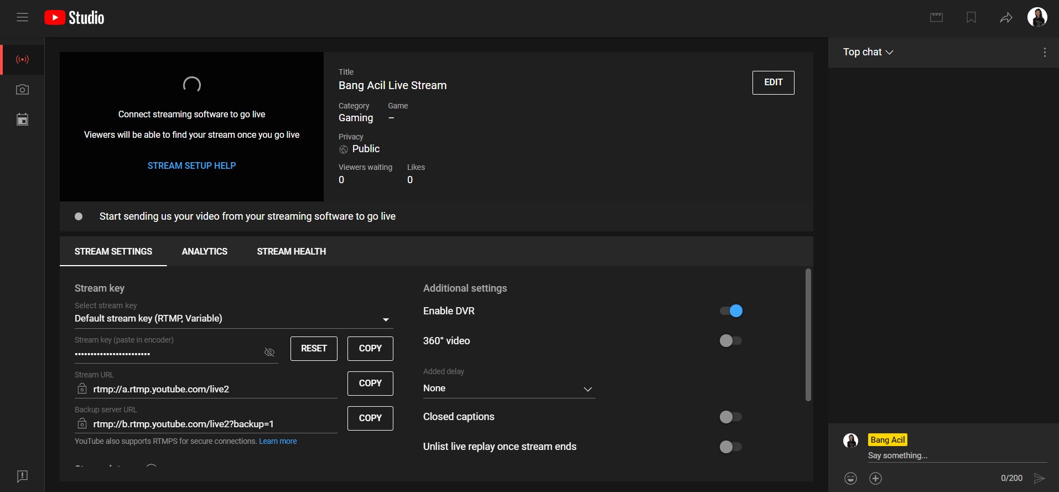Image resolution: width=1059 pixels, height=492 pixels.
Task: Click the plus add icon in chat
Action: click(x=875, y=478)
